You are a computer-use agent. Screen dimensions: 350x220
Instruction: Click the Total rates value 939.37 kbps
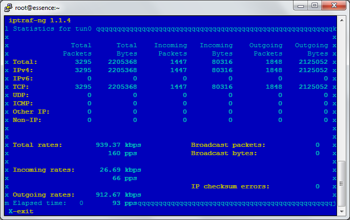(x=118, y=145)
